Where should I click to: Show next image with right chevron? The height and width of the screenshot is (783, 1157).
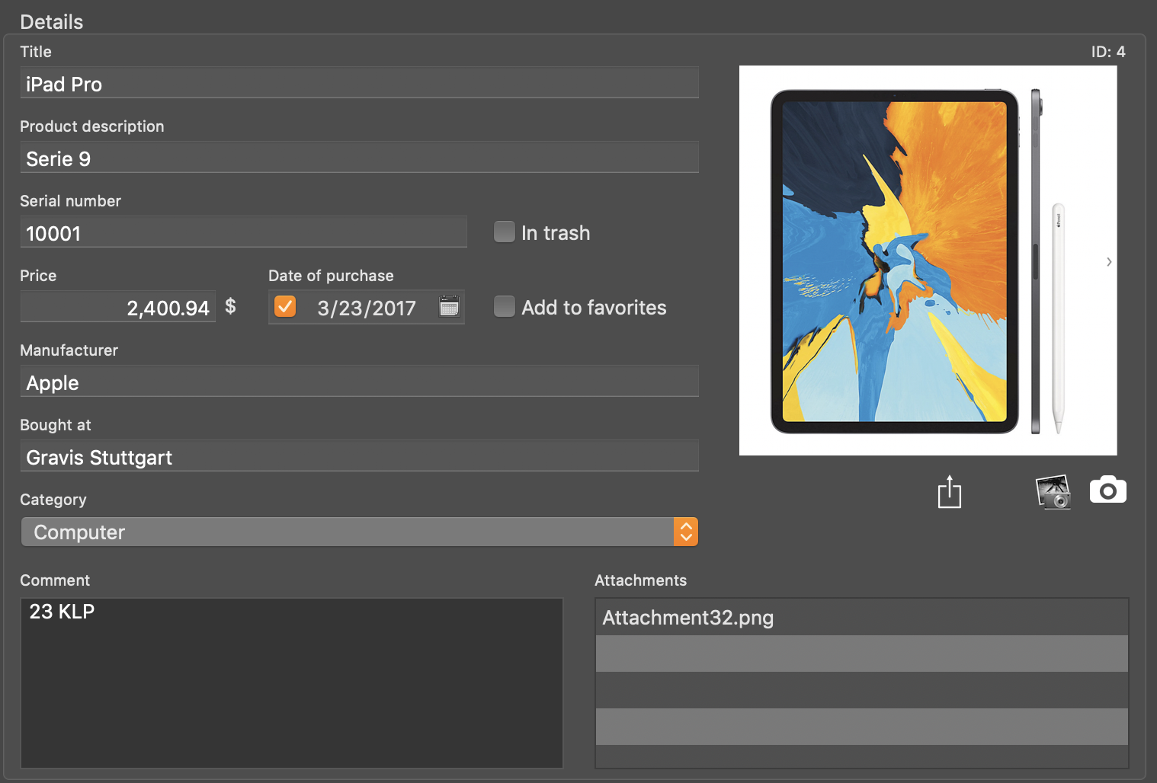1109,261
